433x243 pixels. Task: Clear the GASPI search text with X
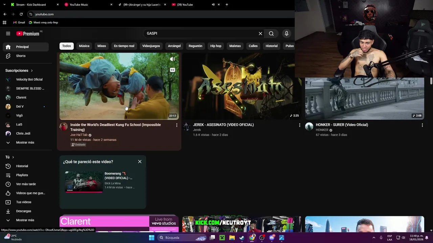pyautogui.click(x=260, y=33)
